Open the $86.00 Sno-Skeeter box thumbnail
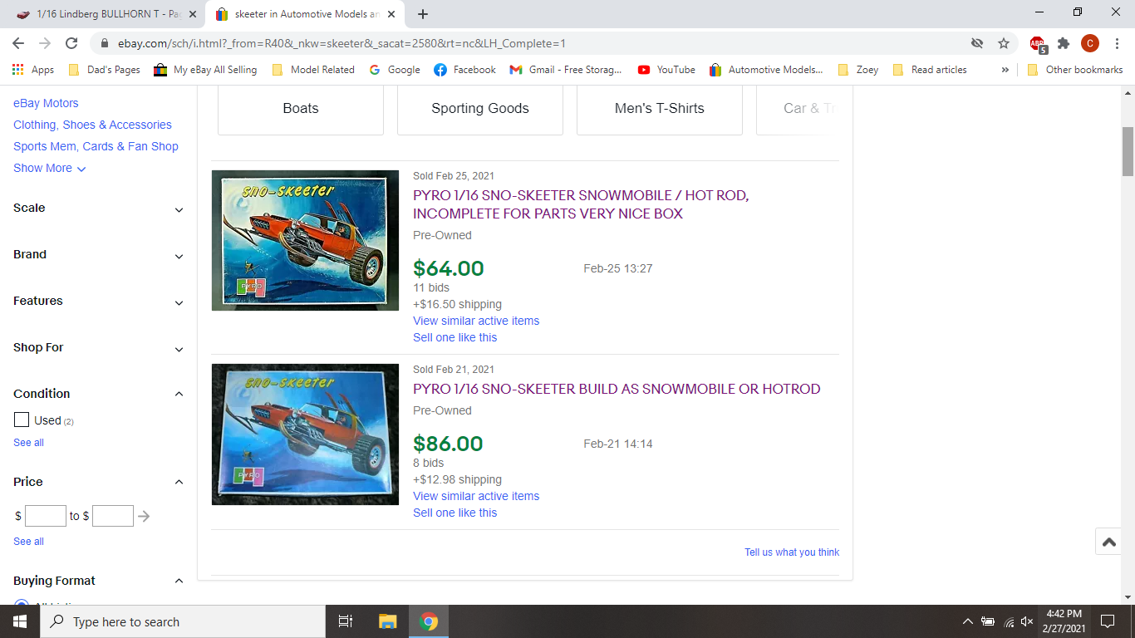Viewport: 1135px width, 638px height. (305, 434)
